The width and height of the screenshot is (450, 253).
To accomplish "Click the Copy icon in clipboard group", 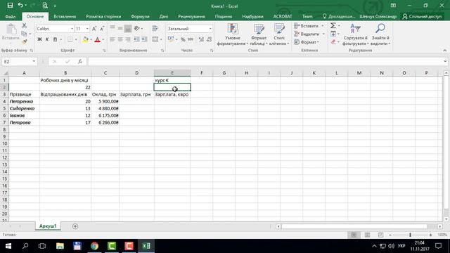I will [24, 34].
